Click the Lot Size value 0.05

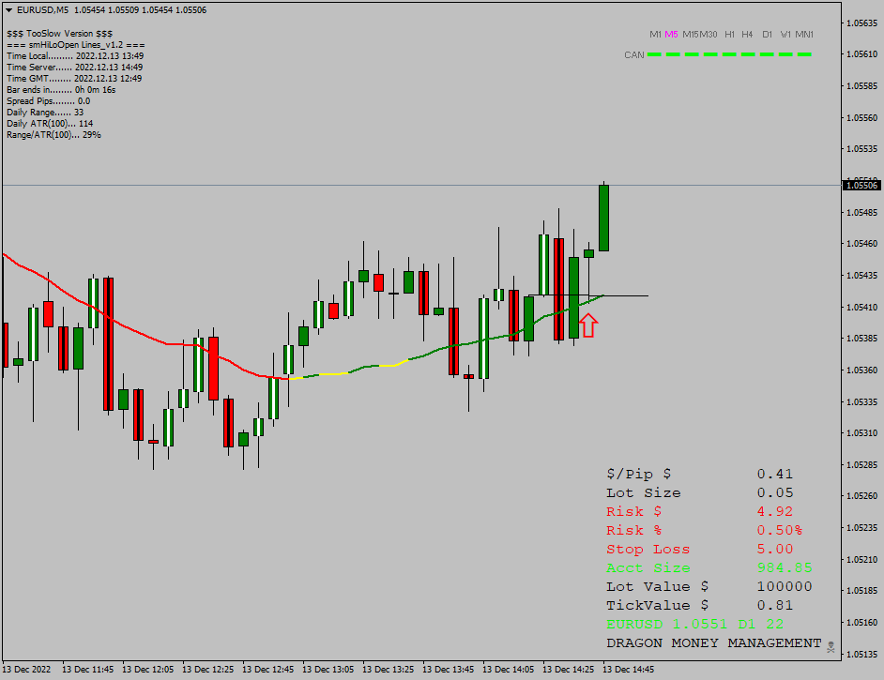[774, 493]
